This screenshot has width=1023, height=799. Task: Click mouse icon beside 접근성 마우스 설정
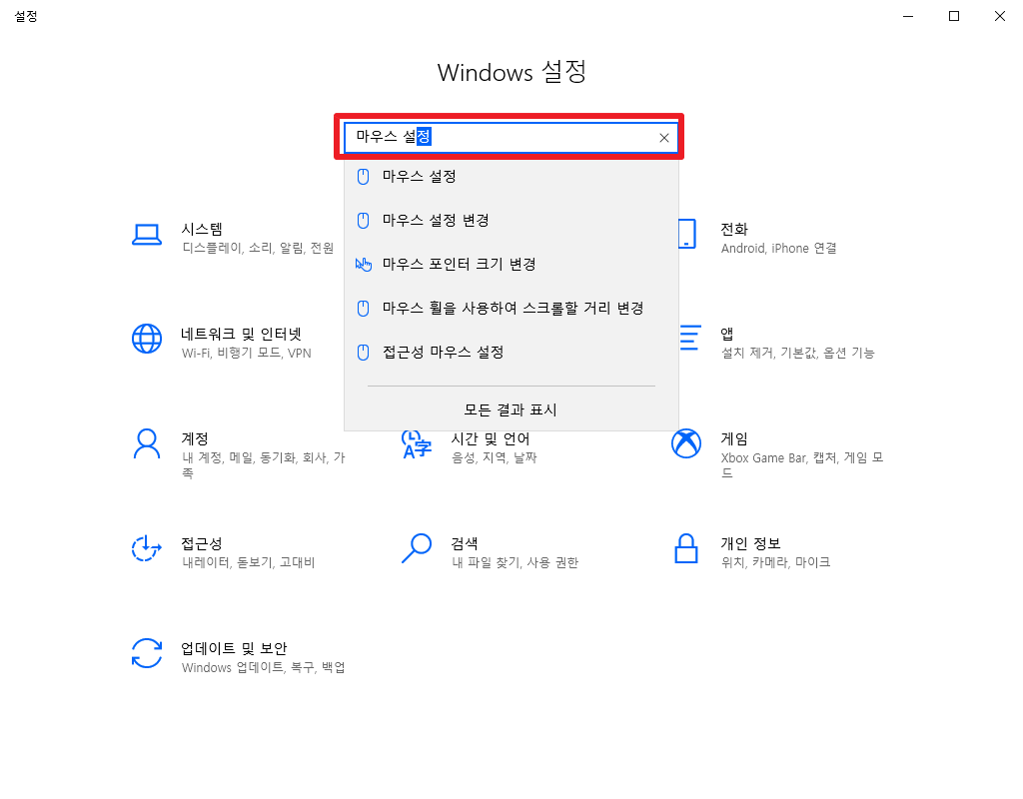coord(364,353)
